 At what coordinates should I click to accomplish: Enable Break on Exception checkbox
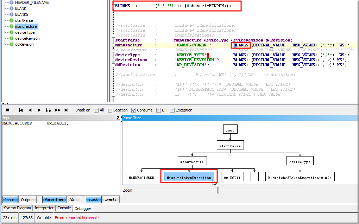point(172,110)
